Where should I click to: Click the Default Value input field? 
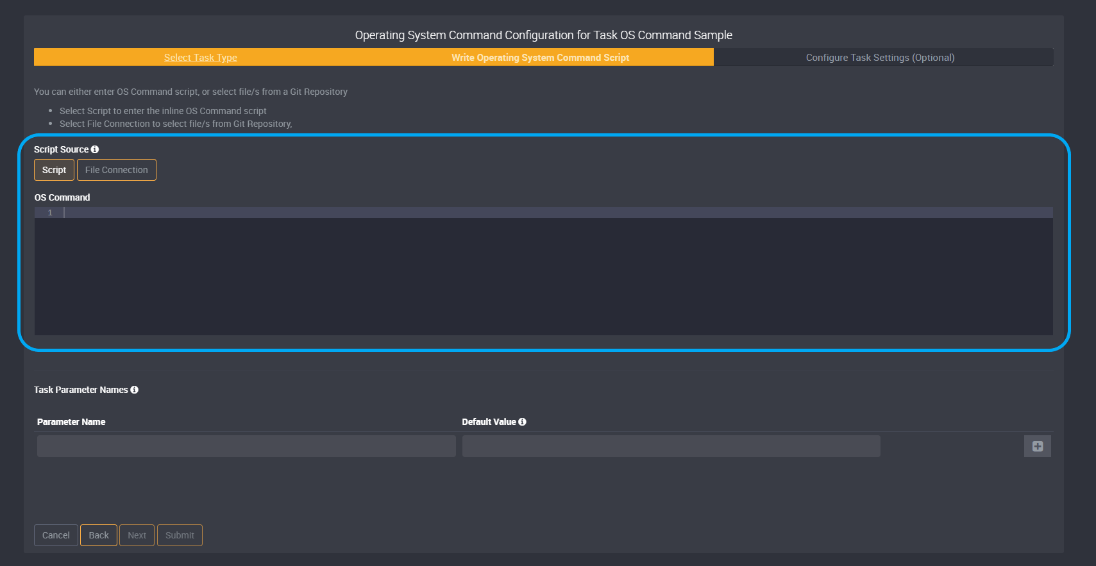click(x=671, y=446)
